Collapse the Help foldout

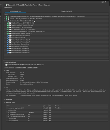pos(4,88)
